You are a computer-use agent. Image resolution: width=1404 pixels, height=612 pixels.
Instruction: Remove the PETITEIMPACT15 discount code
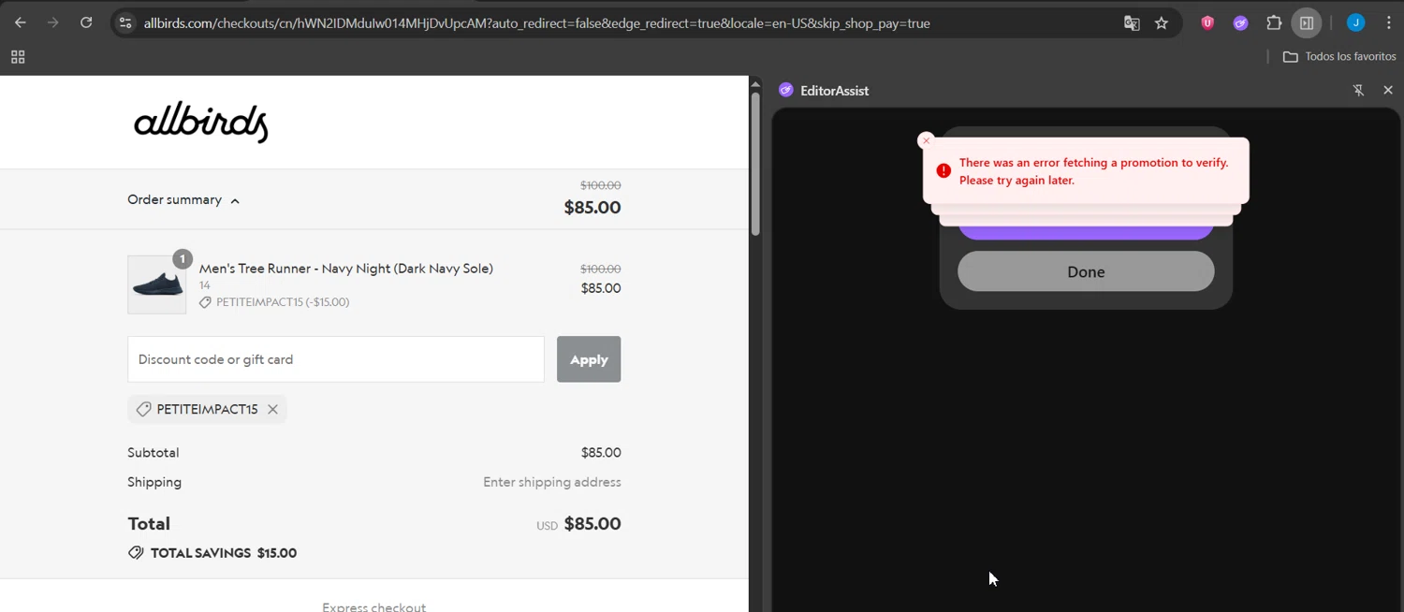point(272,409)
